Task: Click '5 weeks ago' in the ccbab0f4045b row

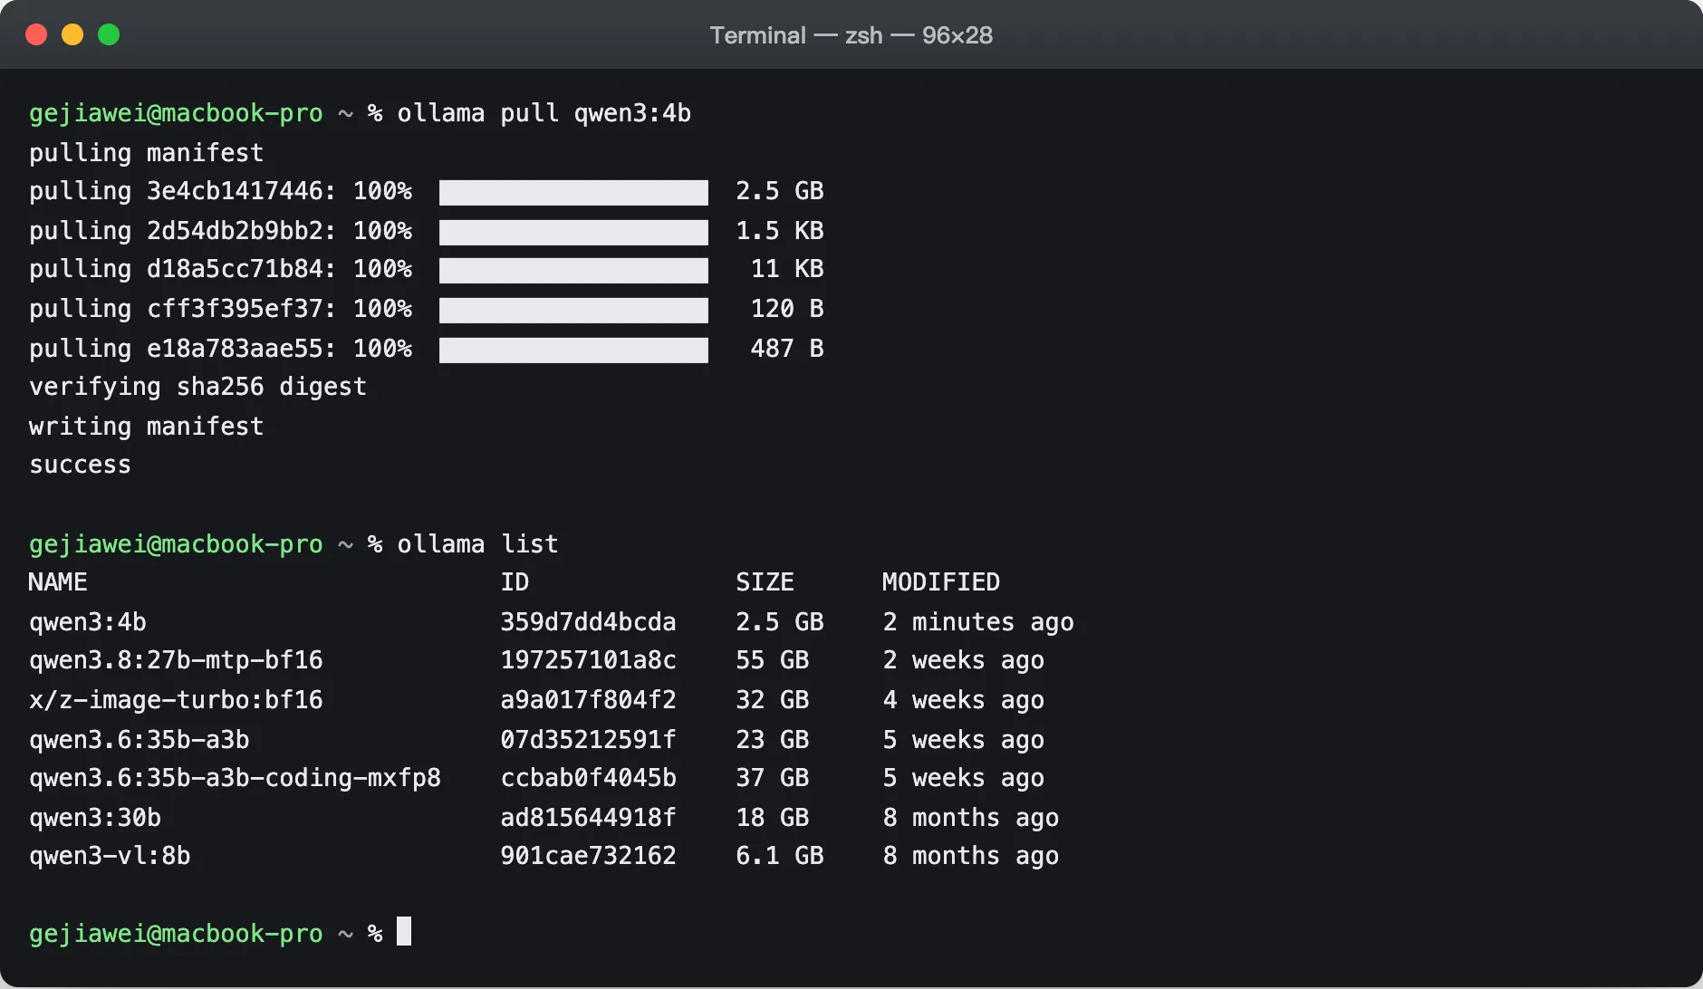Action: (963, 778)
